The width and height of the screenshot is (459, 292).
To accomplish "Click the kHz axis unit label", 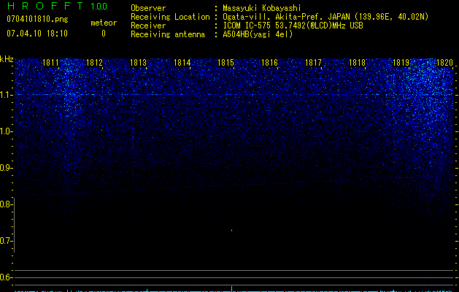I will pos(7,59).
